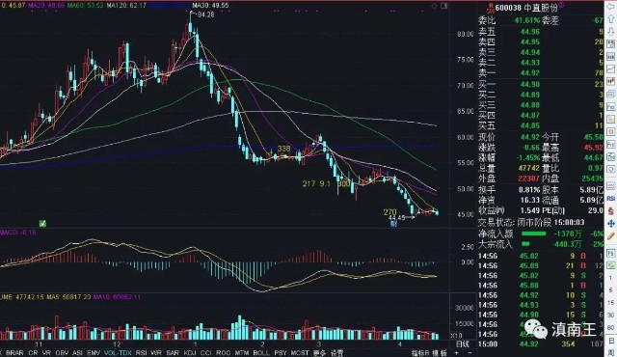
Task: Switch to the WR indicator tab
Action: click(156, 353)
